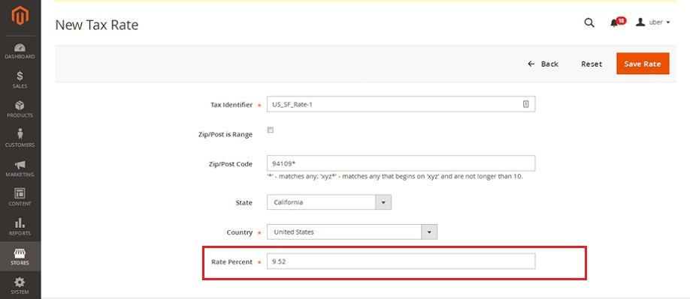Open the State dropdown showing California

point(328,202)
